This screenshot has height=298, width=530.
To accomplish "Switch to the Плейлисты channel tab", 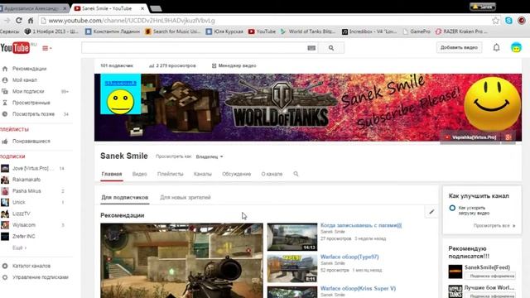I will coord(170,174).
